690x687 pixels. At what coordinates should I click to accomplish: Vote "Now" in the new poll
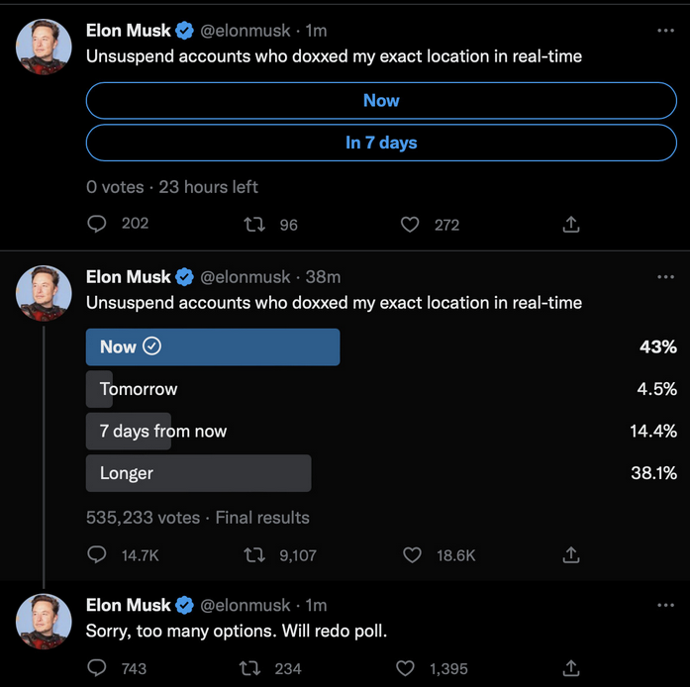(x=381, y=100)
